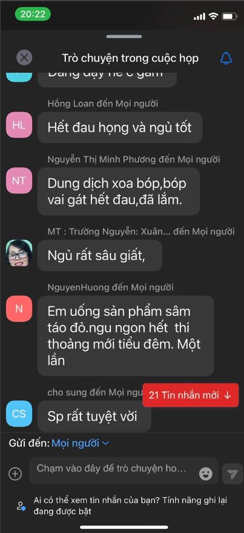This screenshot has height=533, width=244.
Task: Select the 'Sp rất tuyệt vời' message bubble
Action: coord(94,416)
